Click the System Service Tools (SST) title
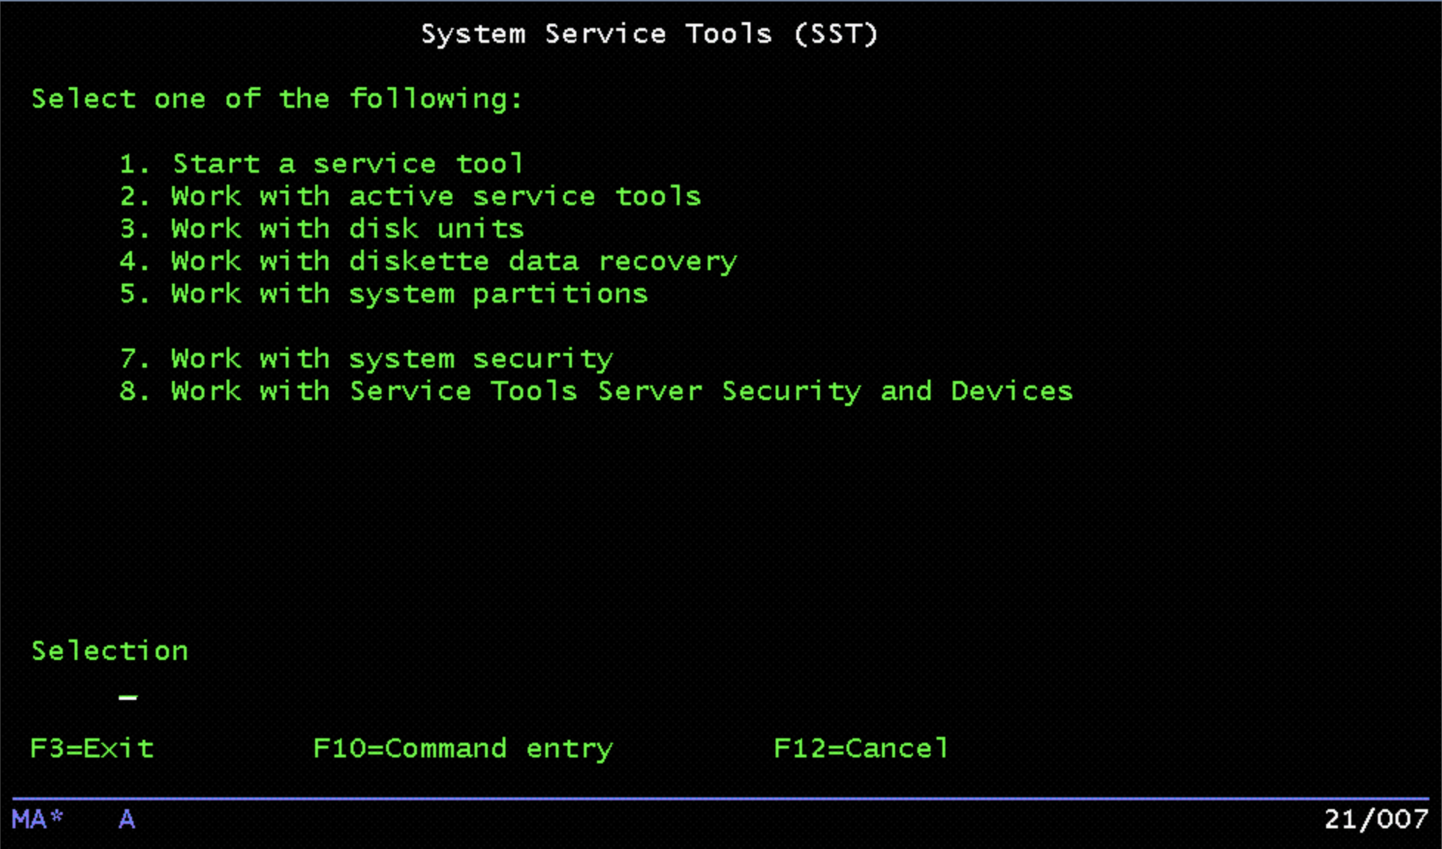1442x849 pixels. pos(649,34)
